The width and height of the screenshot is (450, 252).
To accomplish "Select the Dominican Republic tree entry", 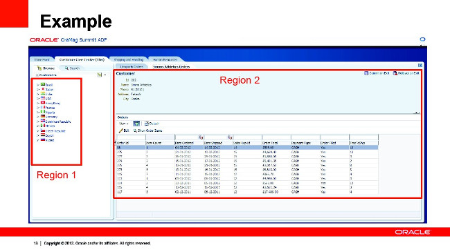I will (x=58, y=122).
